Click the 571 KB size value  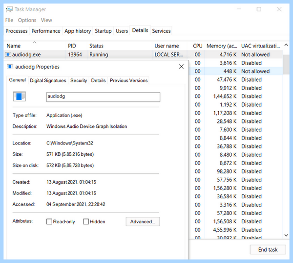pos(70,154)
